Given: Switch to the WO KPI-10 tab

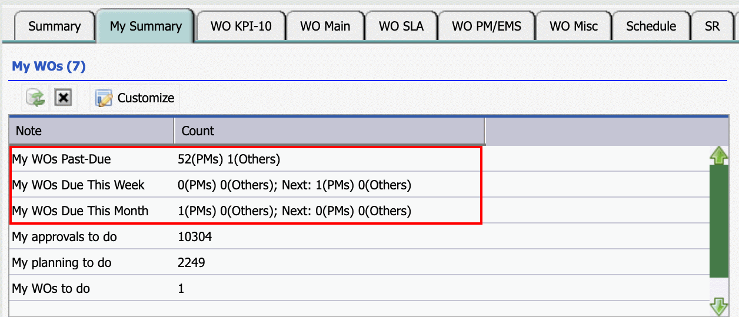Looking at the screenshot, I should pos(241,26).
